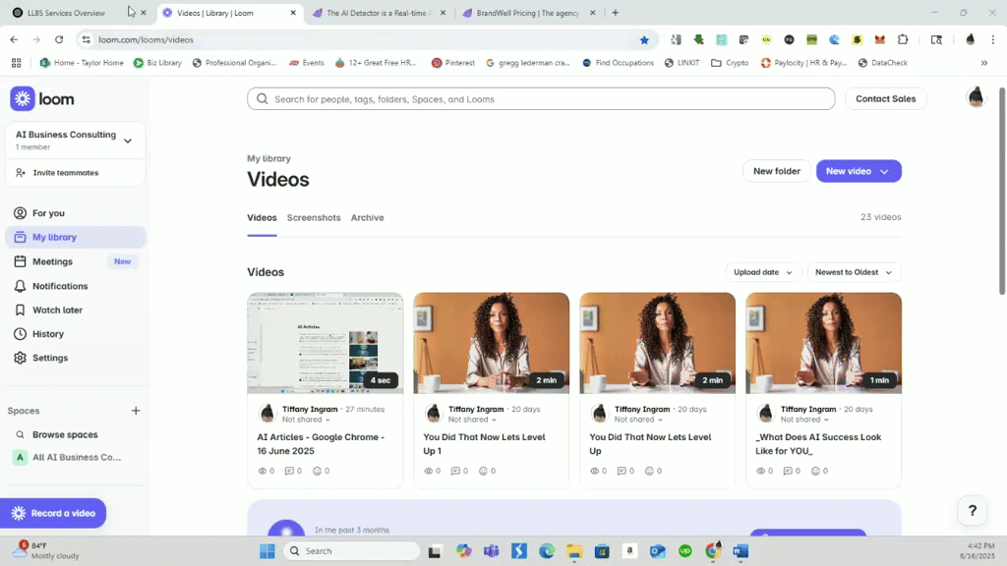Select the Videos tab
Screen dimensions: 1007x566
(x=262, y=217)
